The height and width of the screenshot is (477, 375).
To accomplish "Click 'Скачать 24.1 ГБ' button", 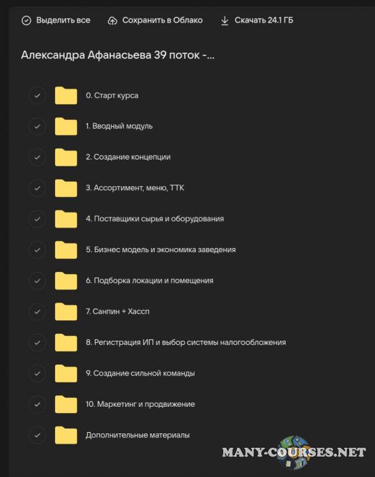I will (264, 20).
